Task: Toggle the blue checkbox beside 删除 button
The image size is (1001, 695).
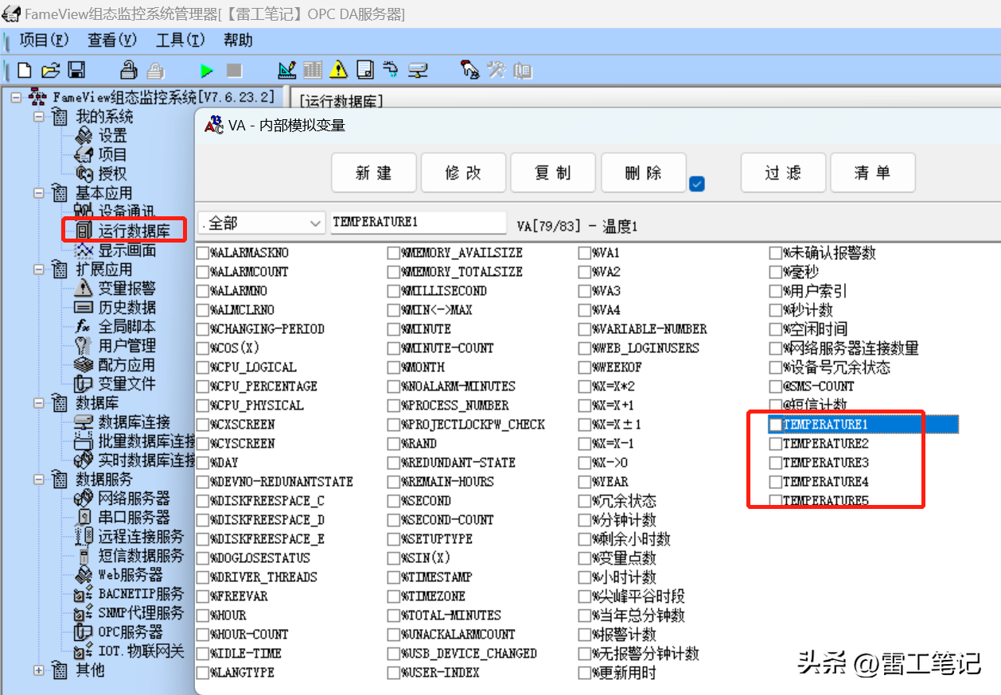Action: coord(697,184)
